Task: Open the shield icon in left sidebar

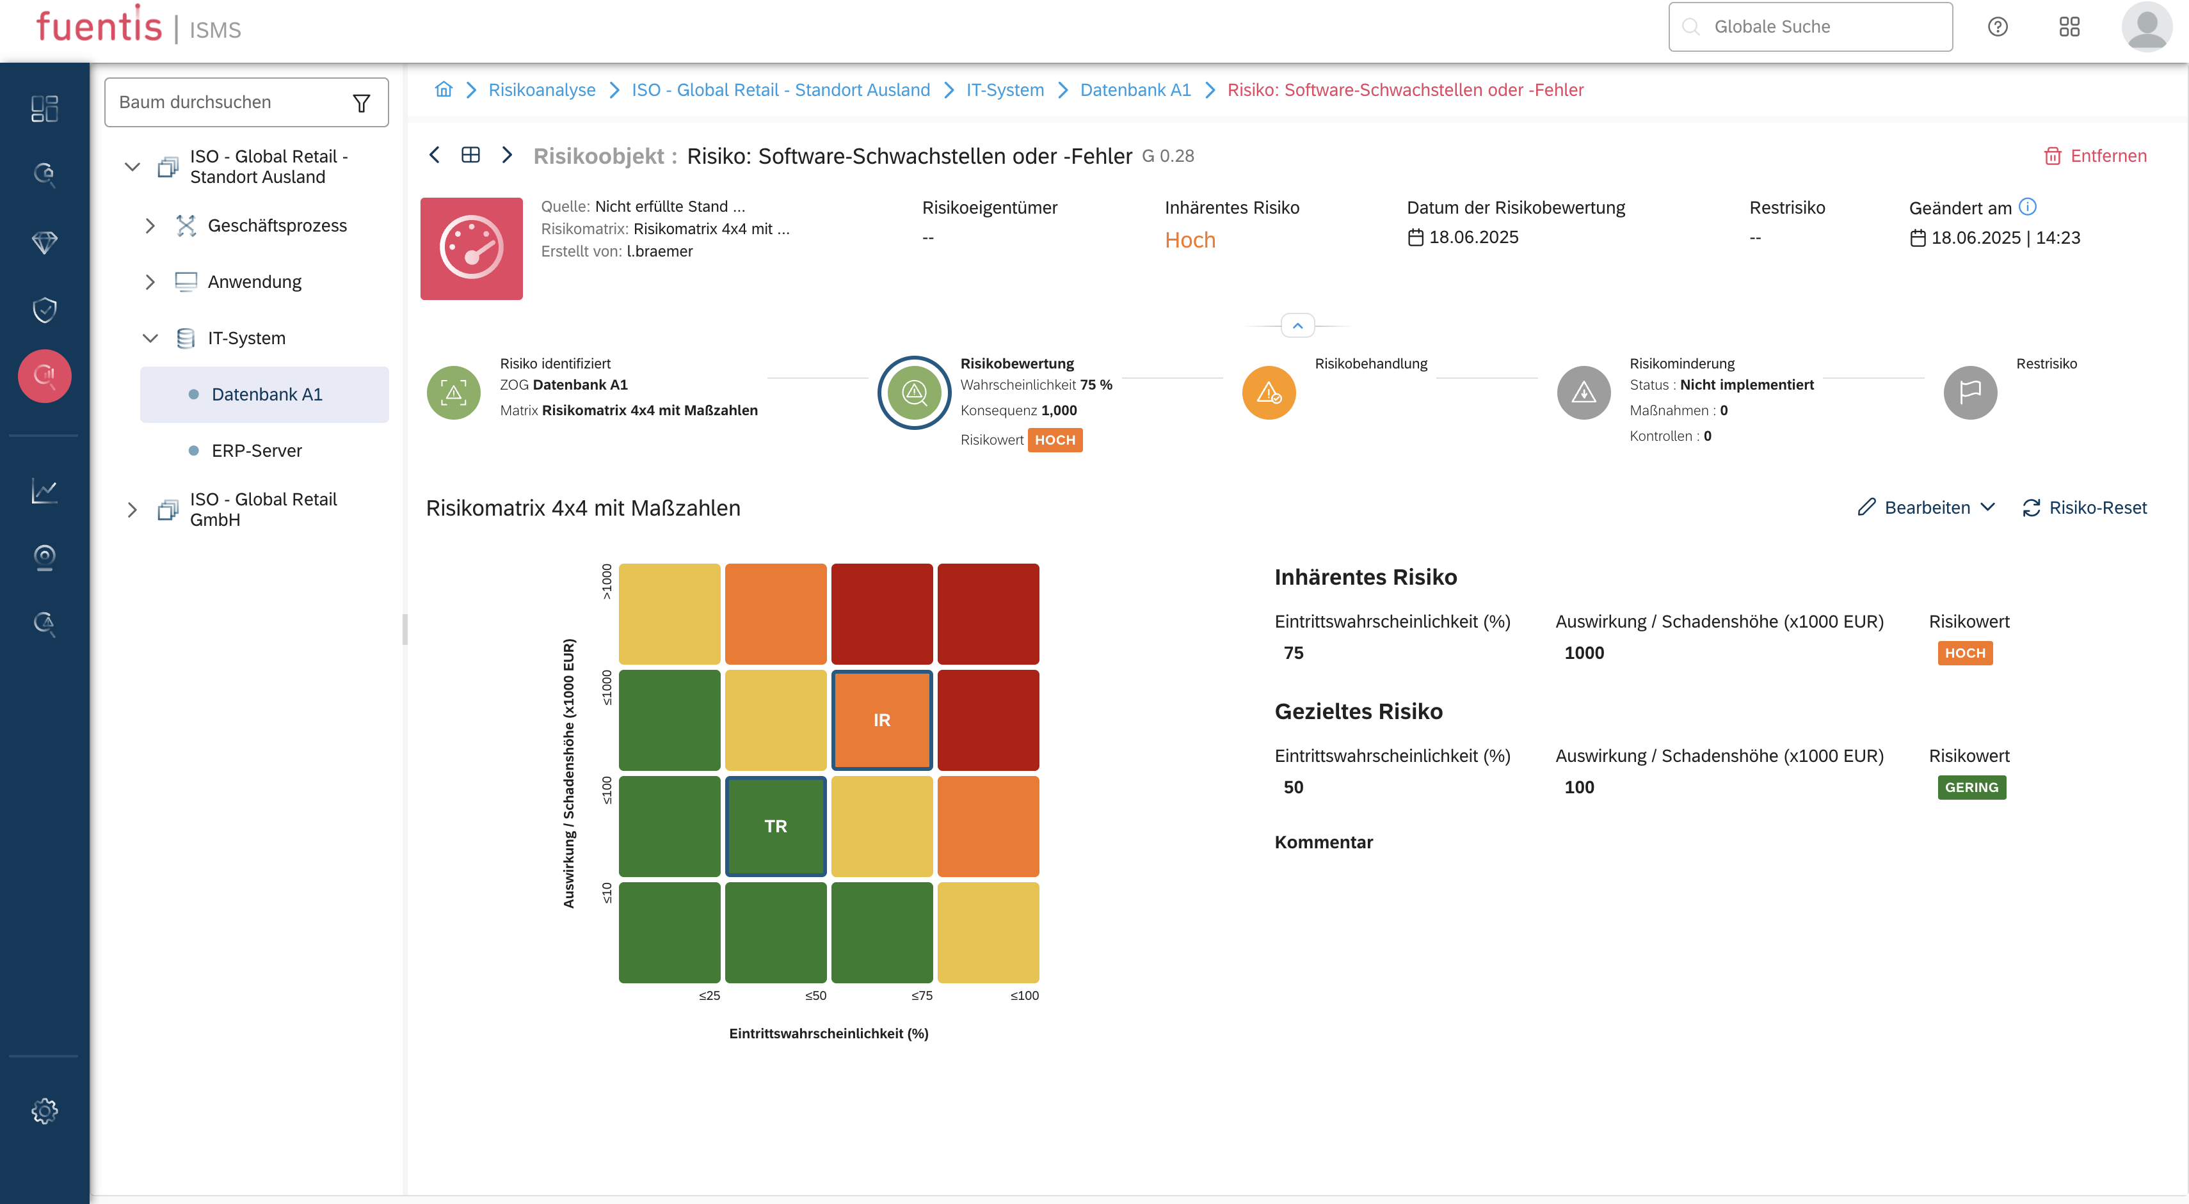Action: tap(44, 310)
